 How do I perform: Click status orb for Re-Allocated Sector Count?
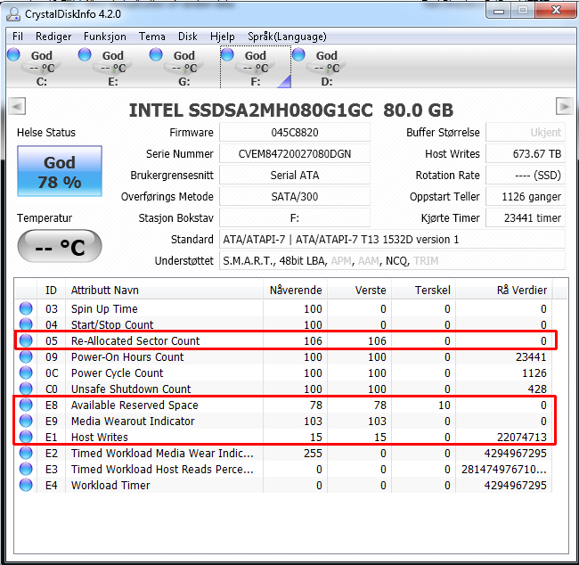point(26,340)
